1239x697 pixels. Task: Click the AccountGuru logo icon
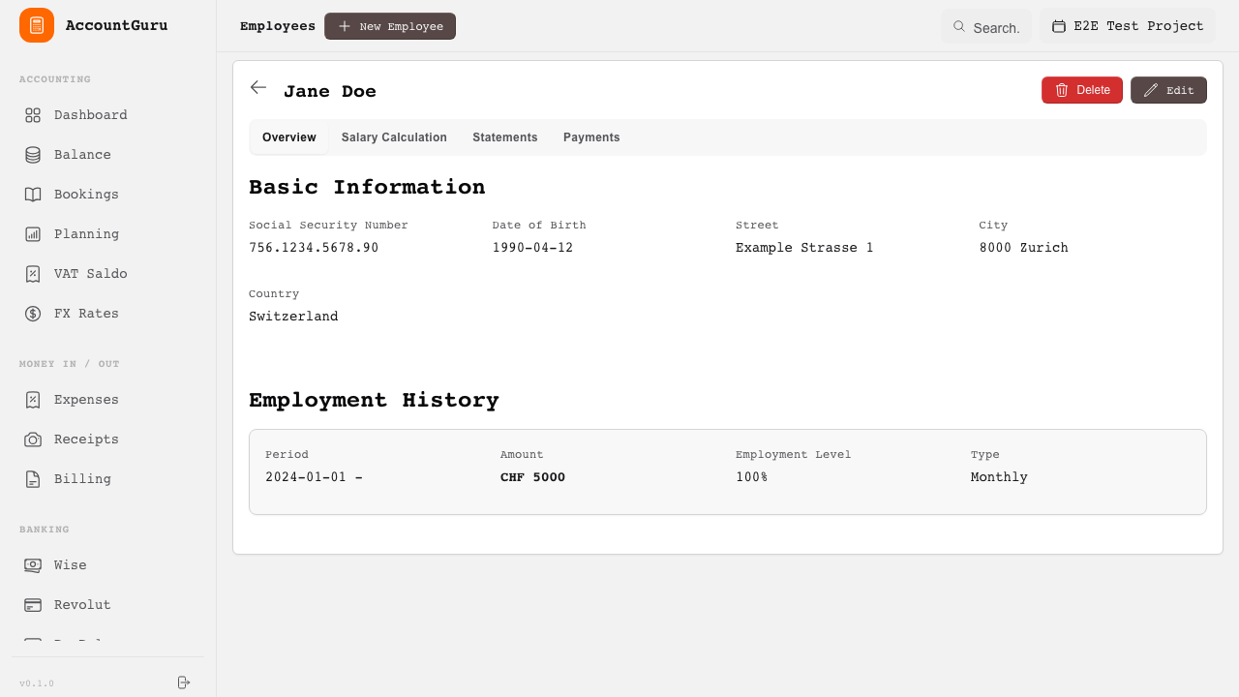pyautogui.click(x=37, y=25)
